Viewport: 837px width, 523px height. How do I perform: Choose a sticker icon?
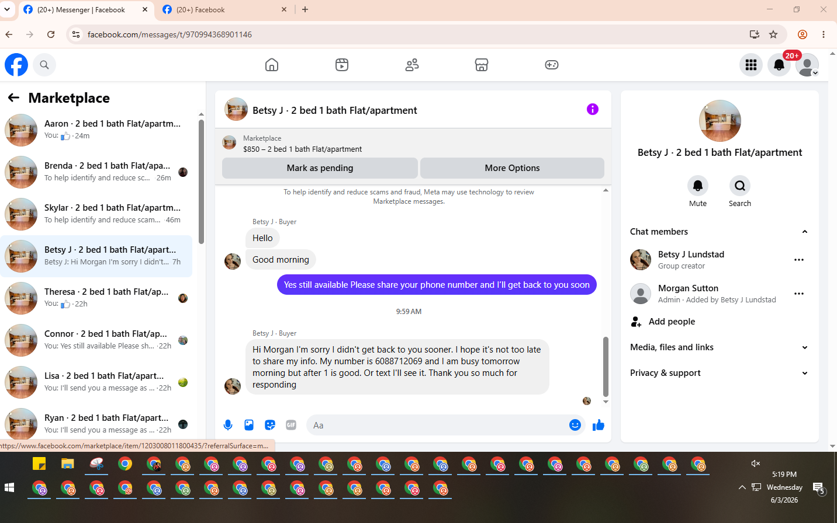coord(270,425)
